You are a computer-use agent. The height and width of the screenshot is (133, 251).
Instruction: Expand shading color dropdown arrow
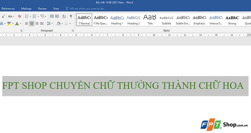[x=62, y=24]
